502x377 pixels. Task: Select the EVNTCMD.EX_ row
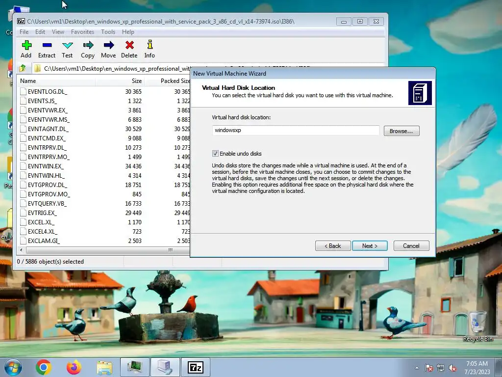[x=104, y=138]
